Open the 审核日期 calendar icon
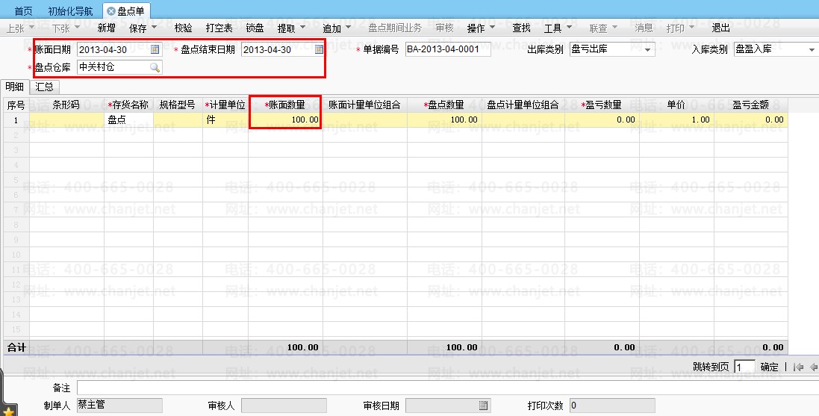The width and height of the screenshot is (819, 416). [484, 406]
